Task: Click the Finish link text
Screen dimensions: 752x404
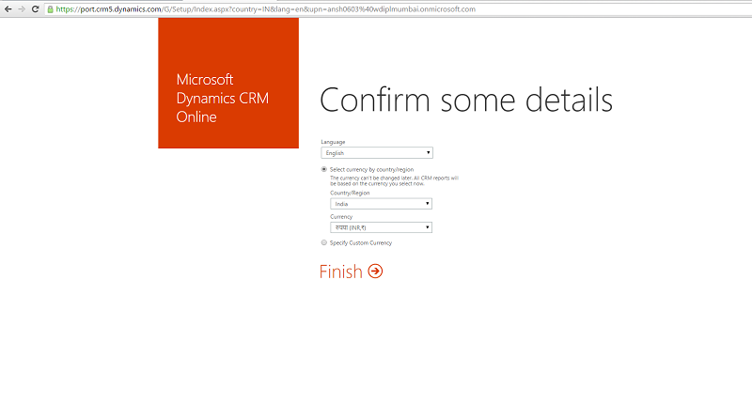Action: (x=341, y=272)
